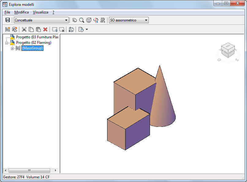
Task: Delete with the red X icon
Action: (45, 29)
